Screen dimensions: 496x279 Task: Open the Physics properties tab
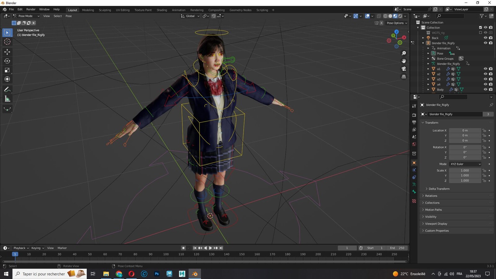coord(414,170)
